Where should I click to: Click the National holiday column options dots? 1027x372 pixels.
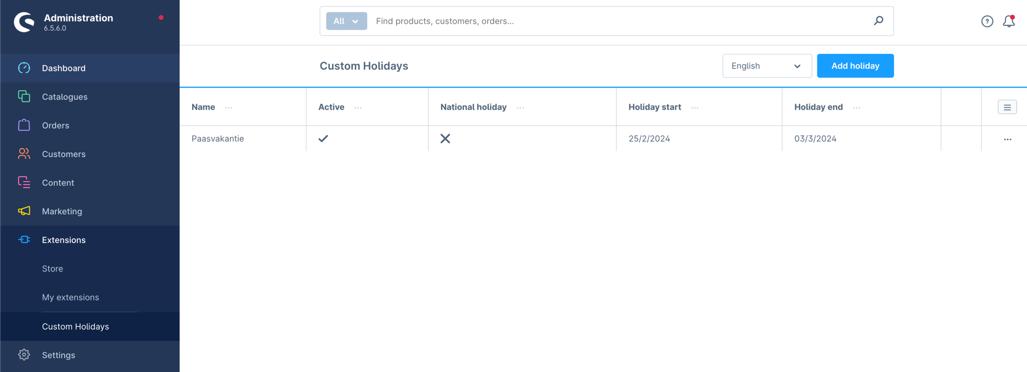(x=520, y=107)
